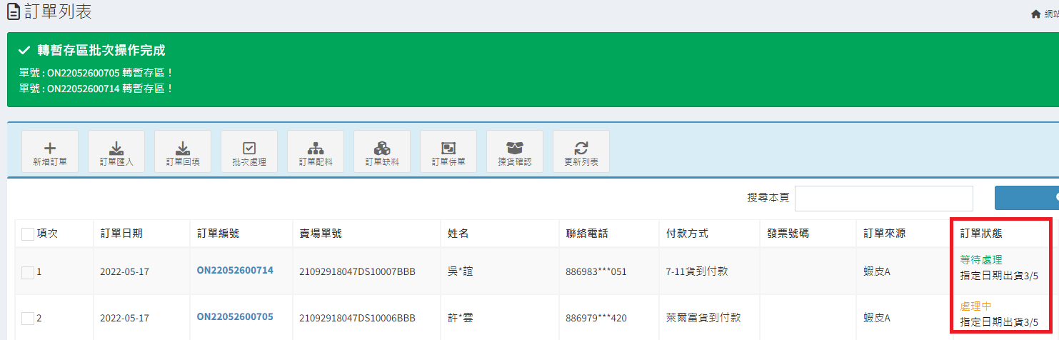Screen dimensions: 1059x340
Task: Click the 付款方式 column header
Action: (686, 234)
